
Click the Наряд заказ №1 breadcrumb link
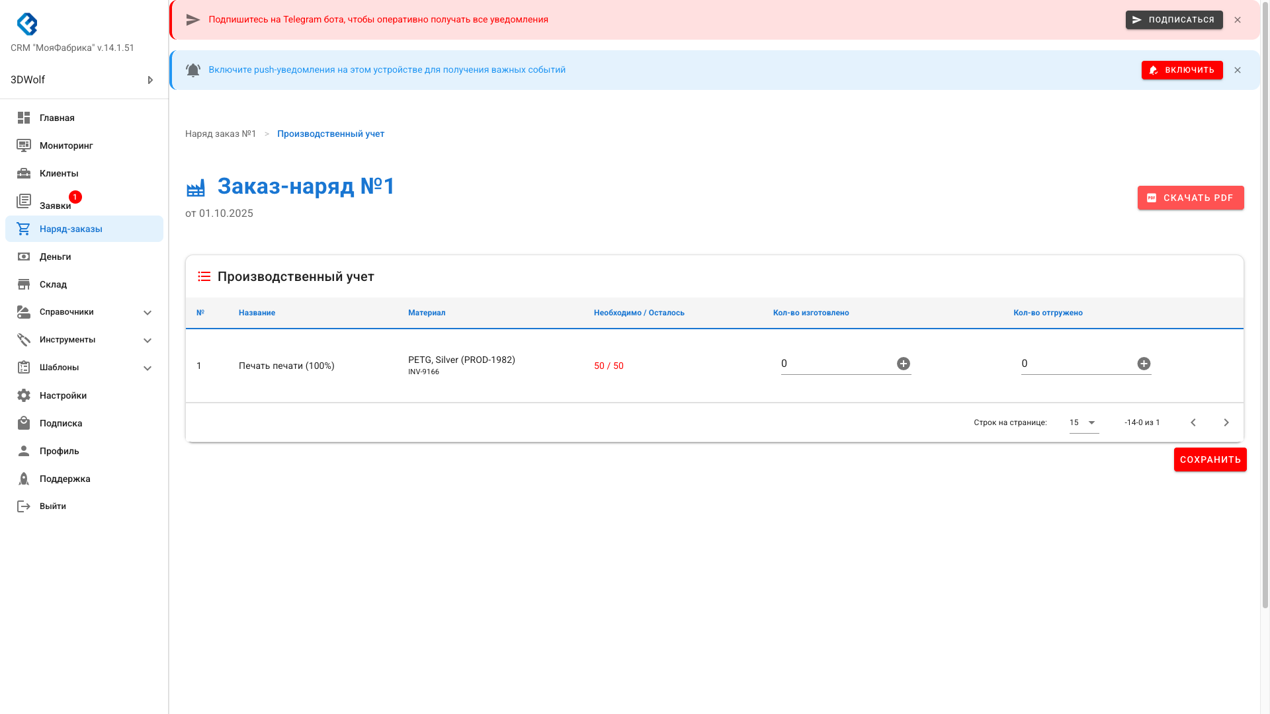point(220,134)
